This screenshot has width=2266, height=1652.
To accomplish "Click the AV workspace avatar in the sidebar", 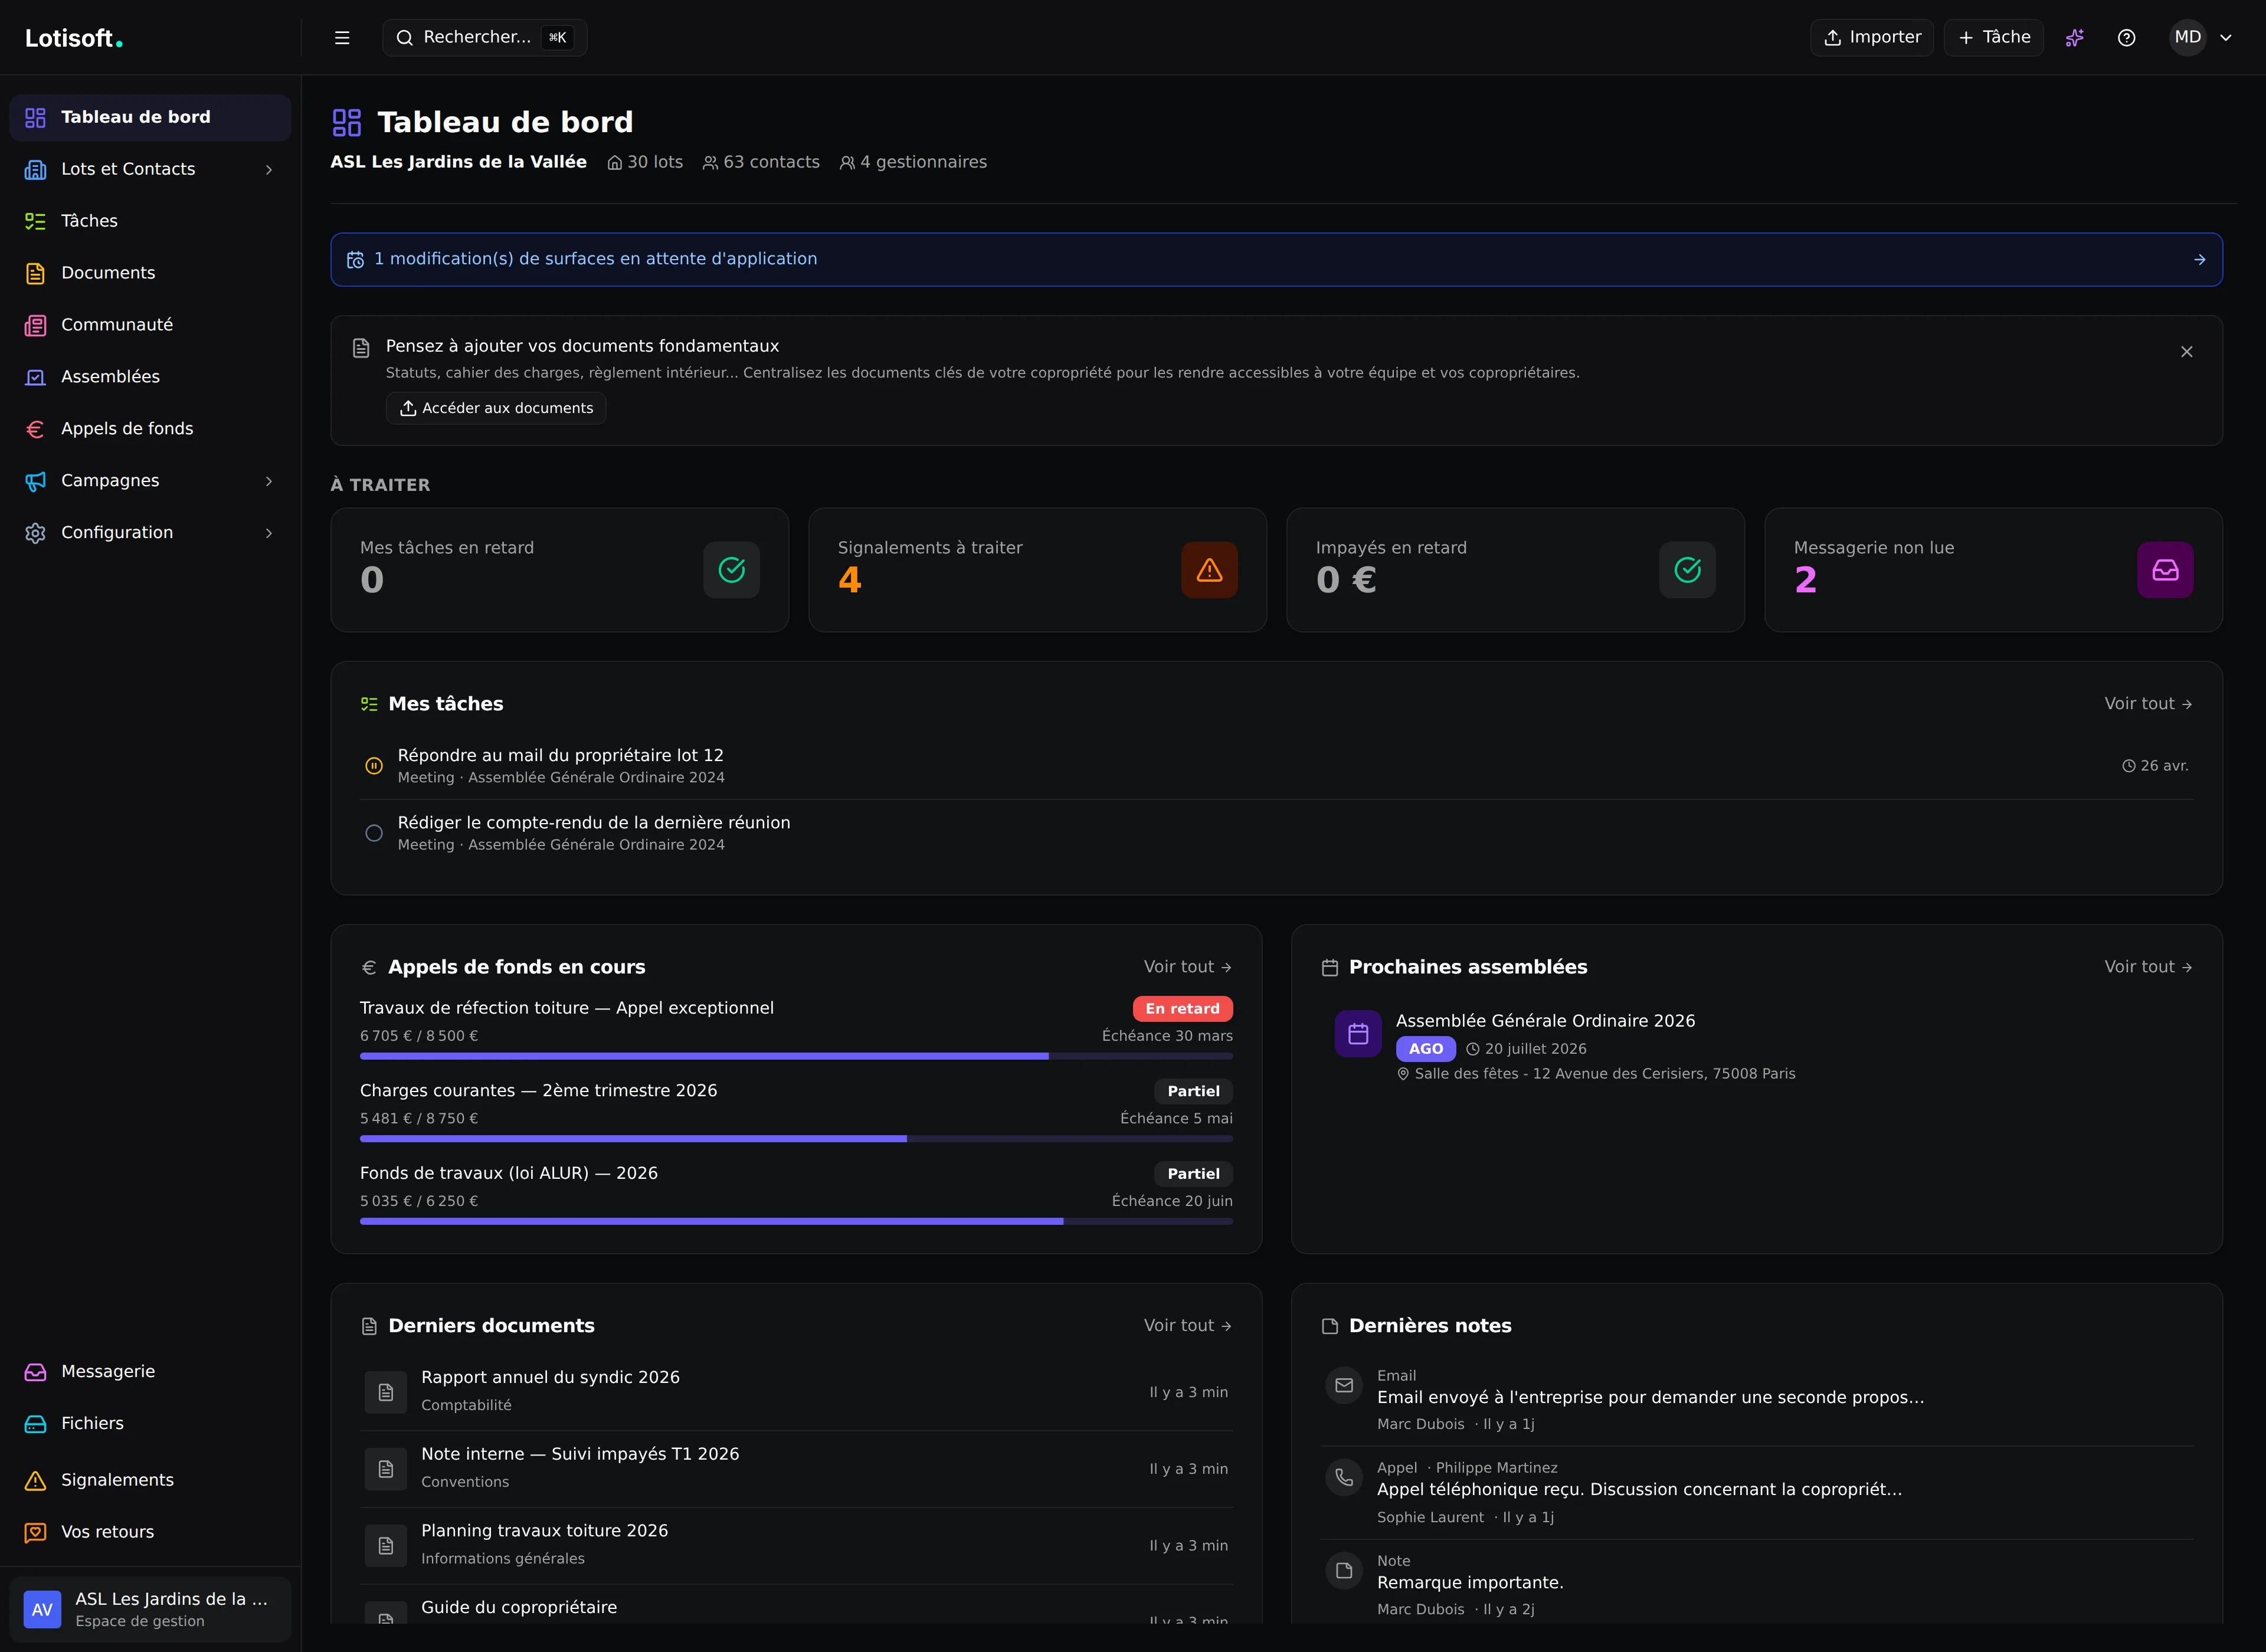I will coord(42,1609).
